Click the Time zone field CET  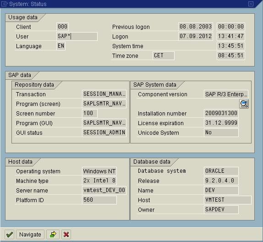pos(164,55)
